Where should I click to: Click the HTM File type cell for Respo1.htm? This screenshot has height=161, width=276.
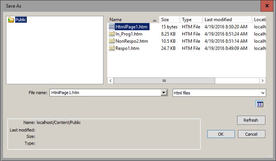191,48
